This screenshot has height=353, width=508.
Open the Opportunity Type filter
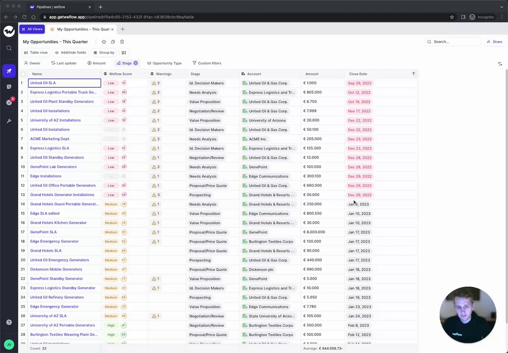coord(164,63)
